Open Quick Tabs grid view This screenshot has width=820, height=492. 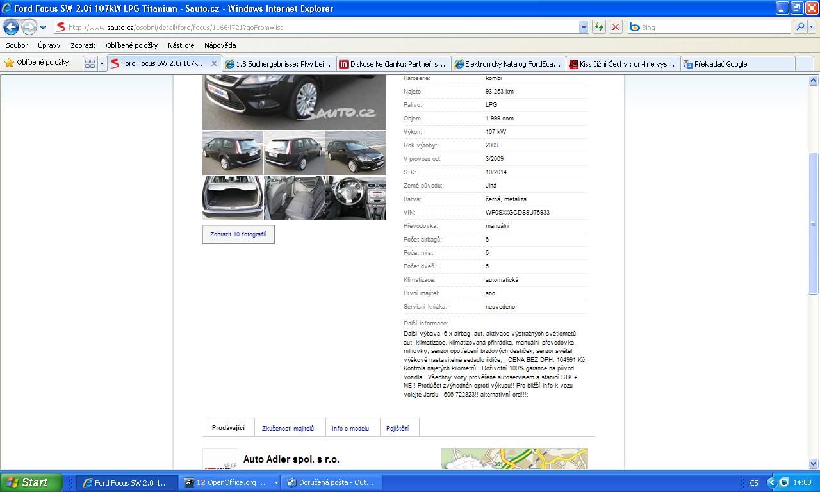[x=90, y=63]
